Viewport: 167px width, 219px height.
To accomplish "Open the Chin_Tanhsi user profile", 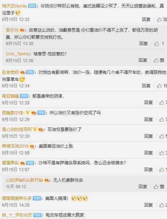I will tap(18, 54).
